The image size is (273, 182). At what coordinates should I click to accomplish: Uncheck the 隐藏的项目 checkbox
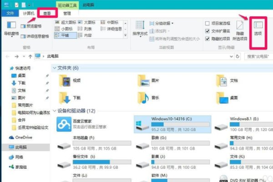(207, 39)
